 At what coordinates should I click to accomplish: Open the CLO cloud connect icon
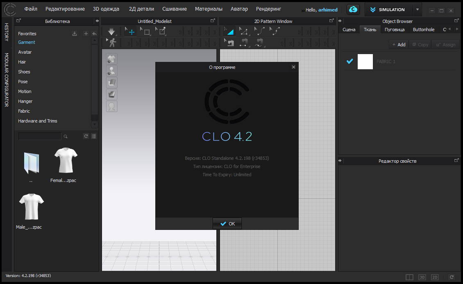[x=353, y=9]
